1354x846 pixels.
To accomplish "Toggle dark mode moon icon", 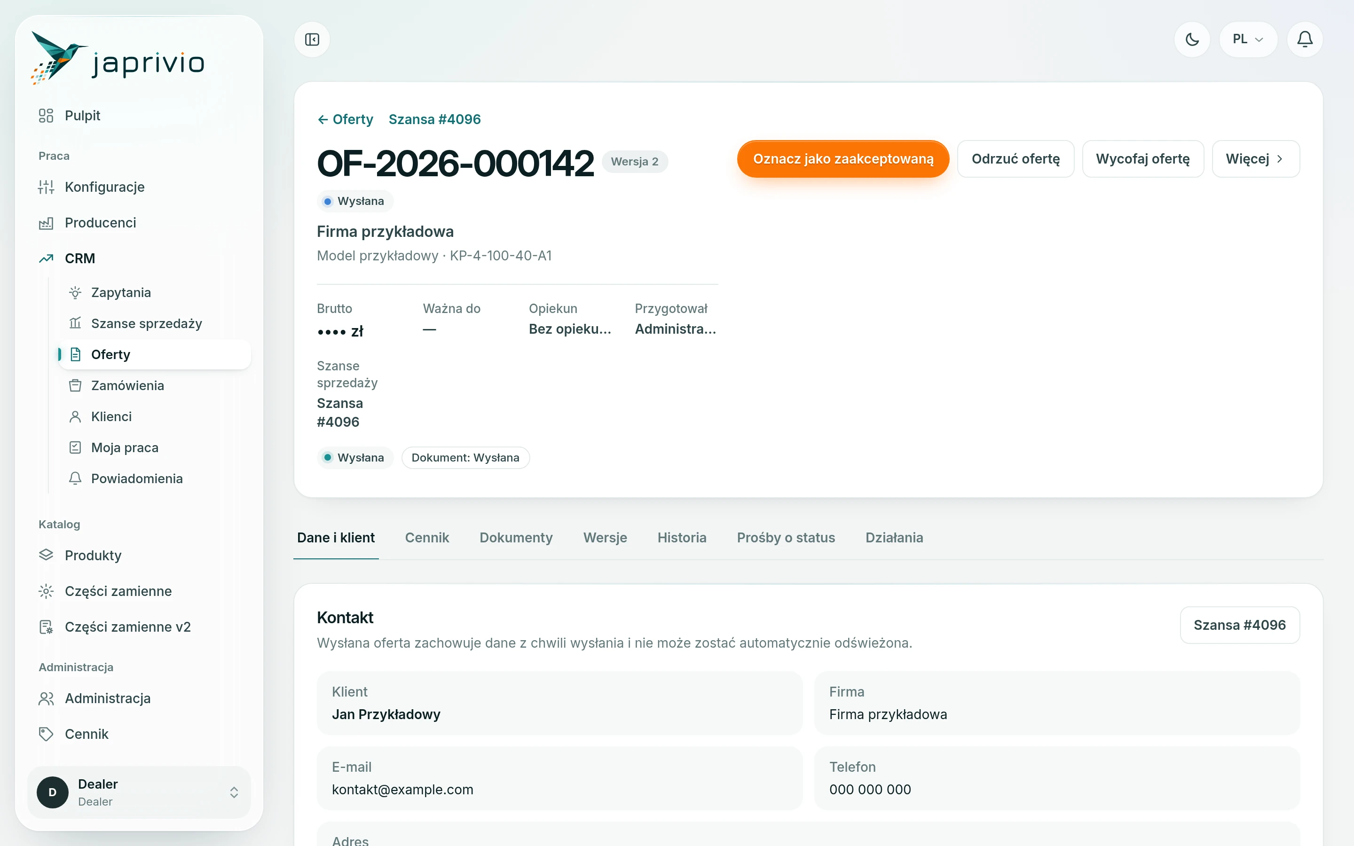I will click(1192, 39).
